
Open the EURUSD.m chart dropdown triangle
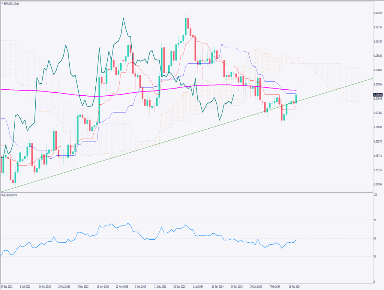2,3
